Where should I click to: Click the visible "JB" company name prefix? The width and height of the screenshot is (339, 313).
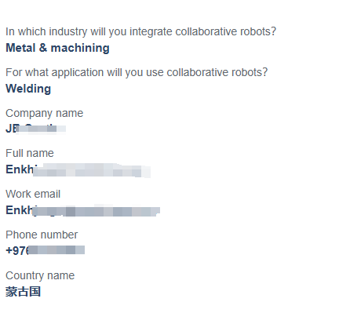click(x=12, y=129)
